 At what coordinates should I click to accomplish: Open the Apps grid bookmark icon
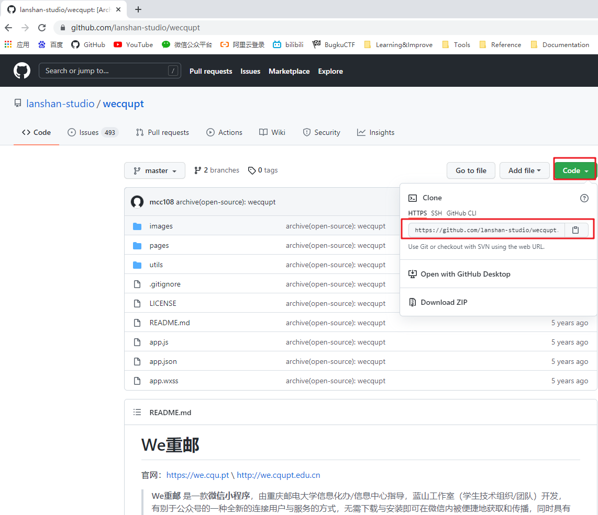[x=8, y=44]
